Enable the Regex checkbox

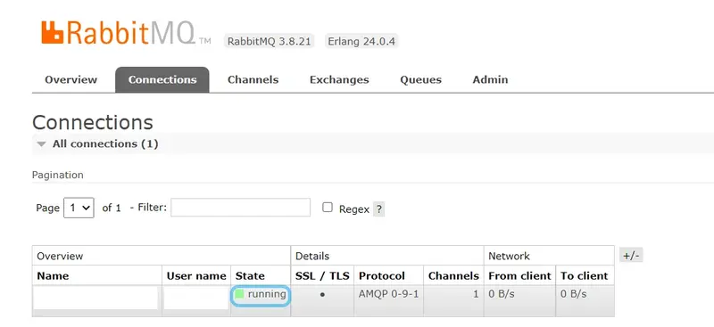point(328,208)
